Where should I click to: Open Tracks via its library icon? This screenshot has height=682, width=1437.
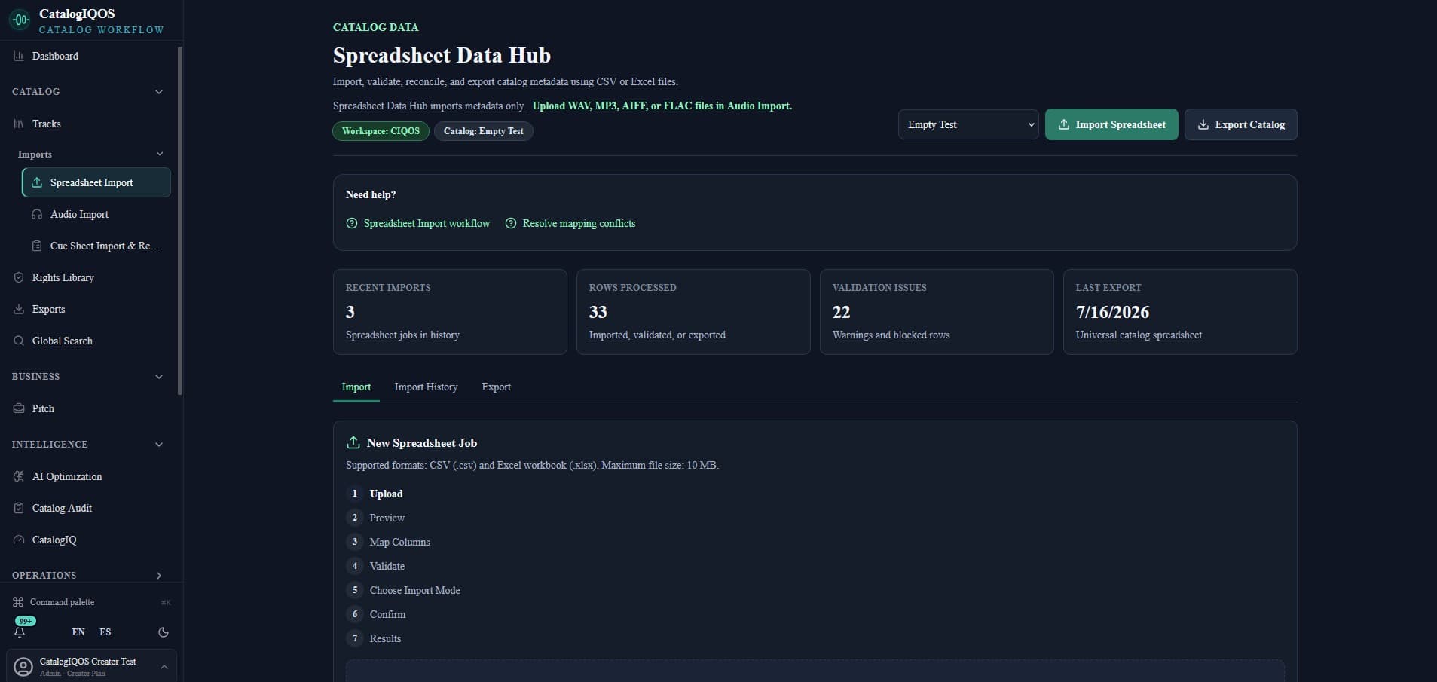(x=19, y=124)
